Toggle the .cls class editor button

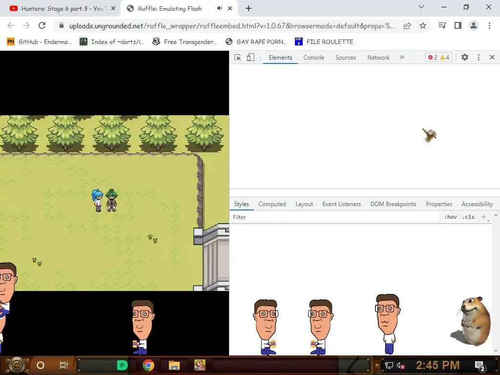(x=468, y=217)
